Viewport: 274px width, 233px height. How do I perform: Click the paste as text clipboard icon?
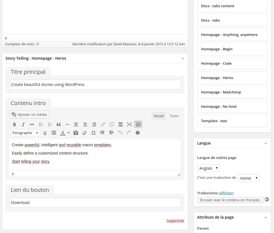76,133
